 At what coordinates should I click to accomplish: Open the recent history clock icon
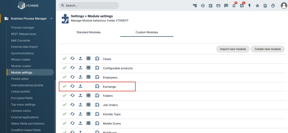pos(203,6)
